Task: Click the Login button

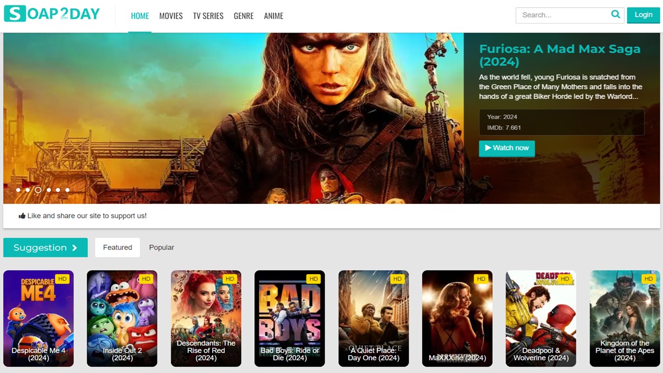Action: (644, 15)
